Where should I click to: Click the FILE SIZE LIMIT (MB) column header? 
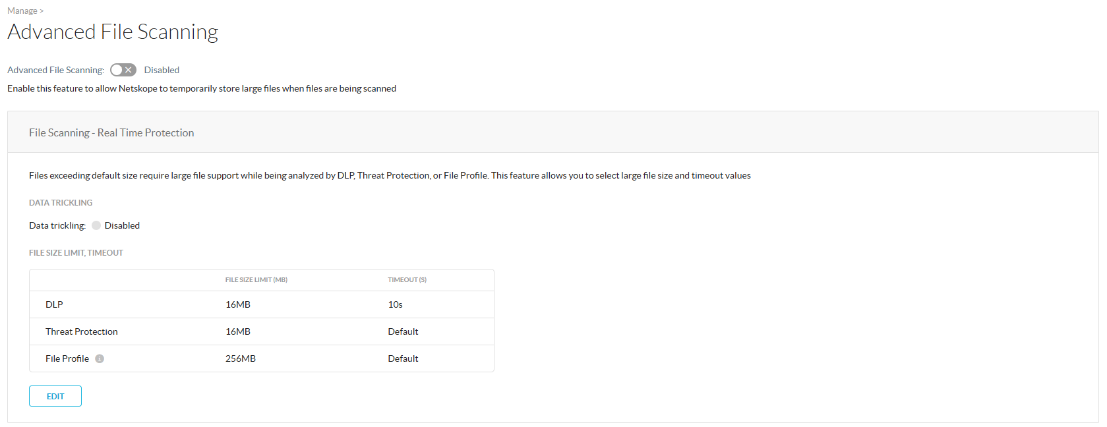(x=256, y=280)
